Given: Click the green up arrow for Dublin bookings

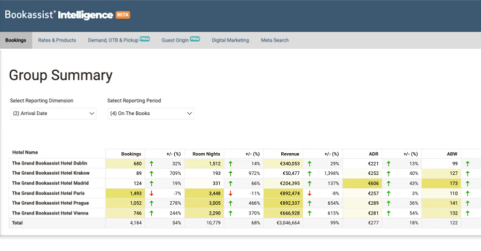Looking at the screenshot, I should pyautogui.click(x=151, y=163).
